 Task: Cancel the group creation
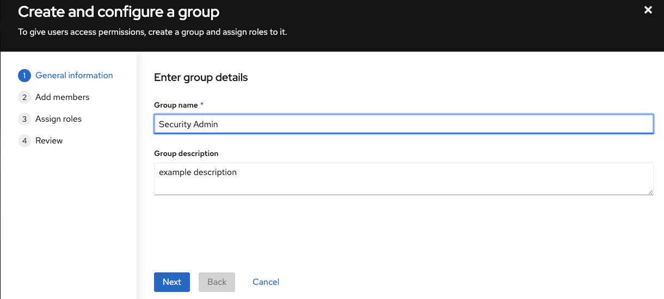(266, 282)
